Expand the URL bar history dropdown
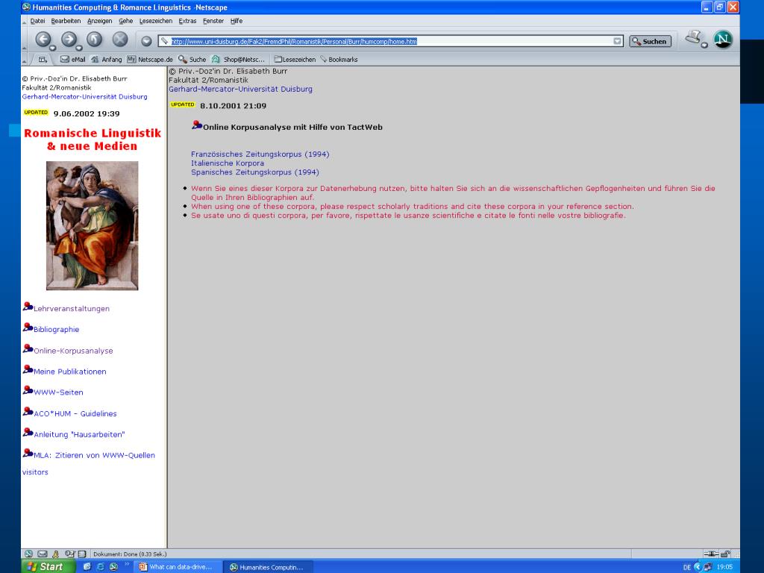This screenshot has width=764, height=573. pyautogui.click(x=617, y=42)
